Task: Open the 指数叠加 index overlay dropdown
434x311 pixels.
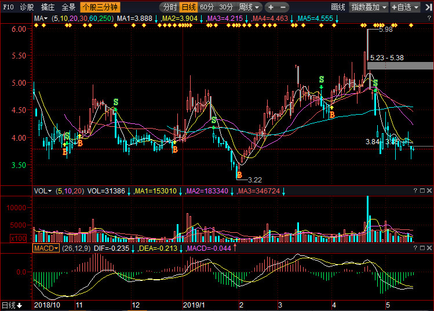Action: click(x=369, y=8)
